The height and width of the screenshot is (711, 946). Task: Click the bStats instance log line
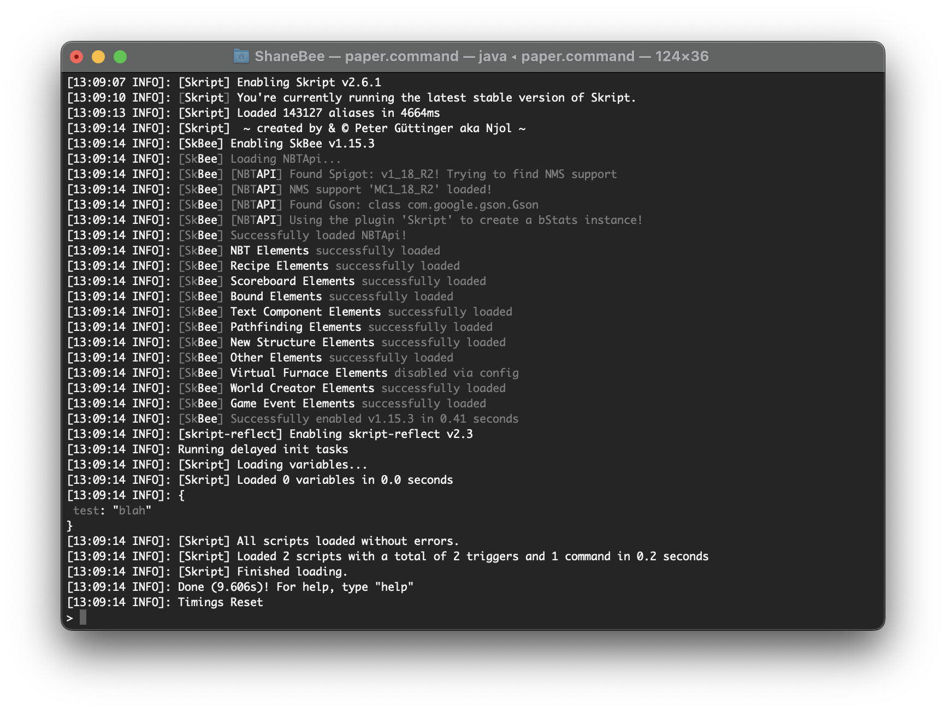click(x=354, y=220)
